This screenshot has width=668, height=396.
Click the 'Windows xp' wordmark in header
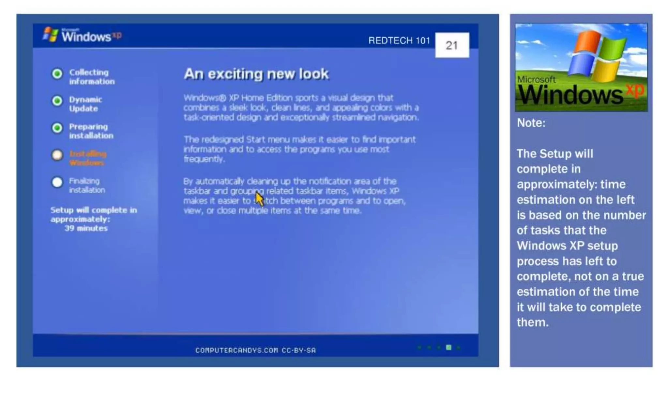92,36
